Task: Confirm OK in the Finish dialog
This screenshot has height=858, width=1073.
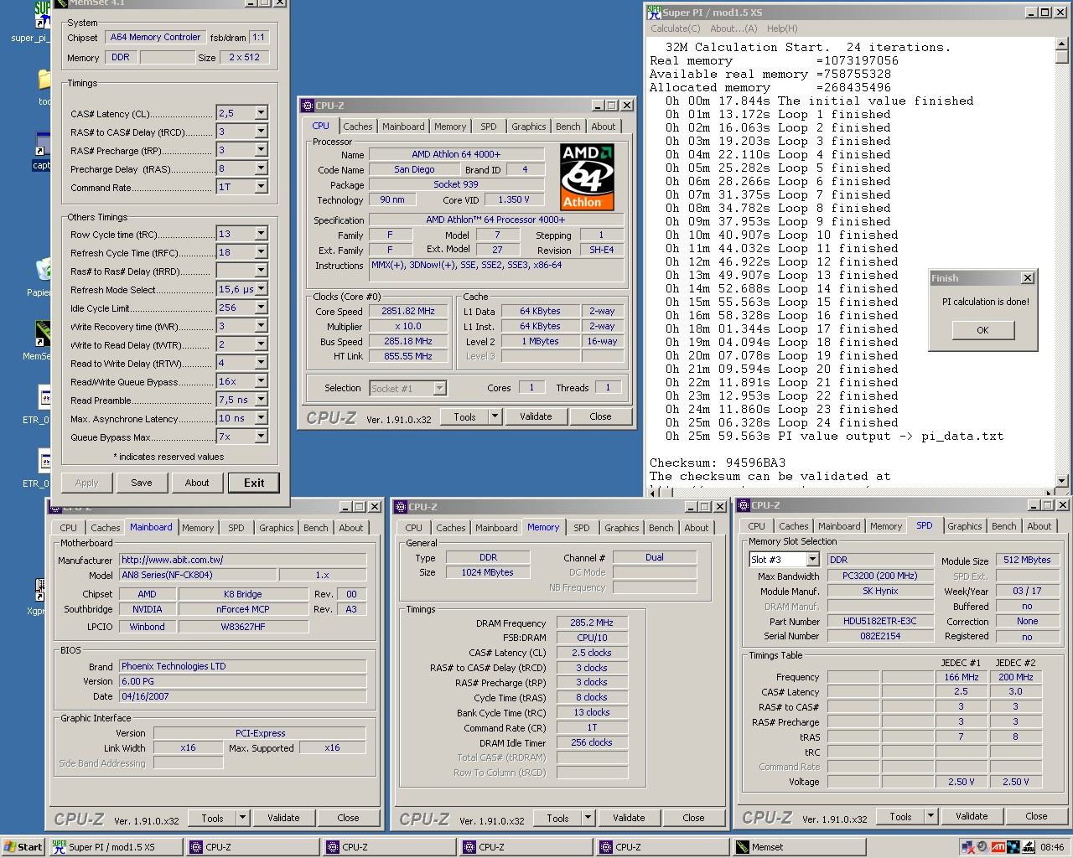Action: pyautogui.click(x=982, y=330)
